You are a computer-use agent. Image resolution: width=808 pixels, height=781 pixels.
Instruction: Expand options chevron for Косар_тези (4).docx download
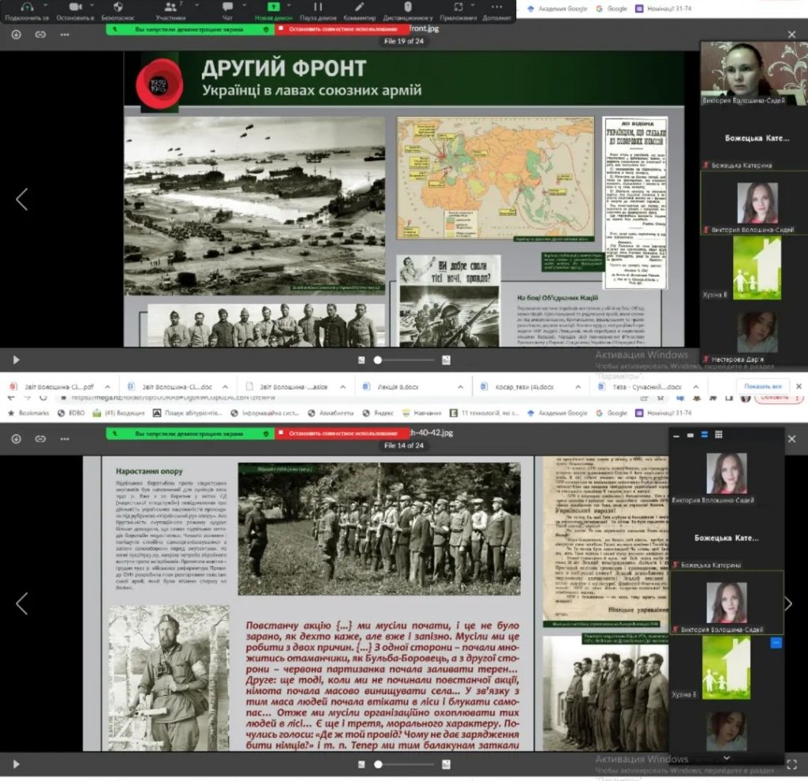coord(579,387)
